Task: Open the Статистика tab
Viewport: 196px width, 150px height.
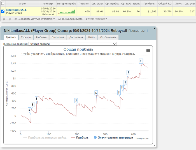Action: [58, 37]
